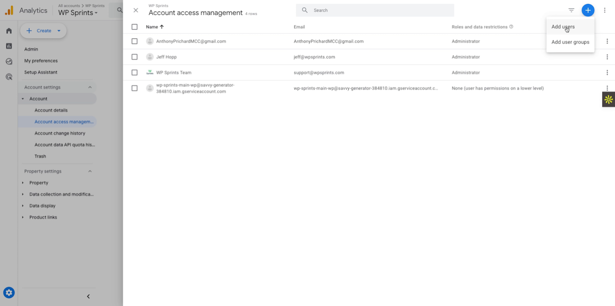Choose Add users from the menu

[563, 27]
